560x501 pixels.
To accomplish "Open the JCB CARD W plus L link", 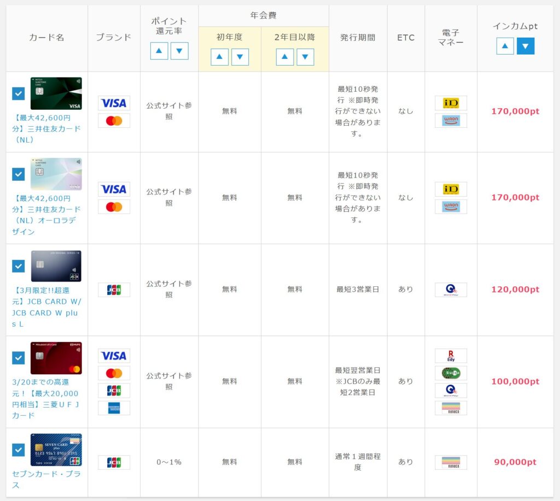I will pos(46,313).
